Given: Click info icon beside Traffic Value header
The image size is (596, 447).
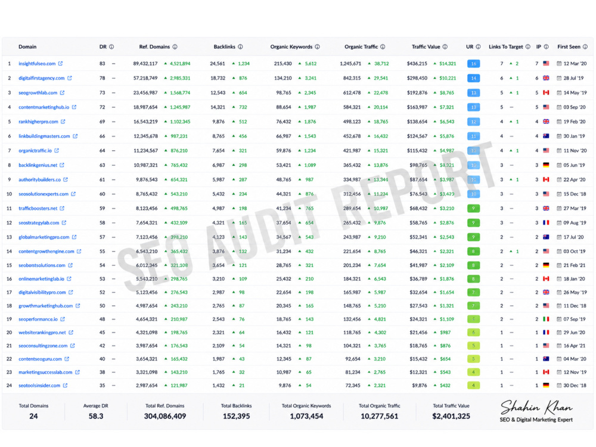Looking at the screenshot, I should coord(445,46).
